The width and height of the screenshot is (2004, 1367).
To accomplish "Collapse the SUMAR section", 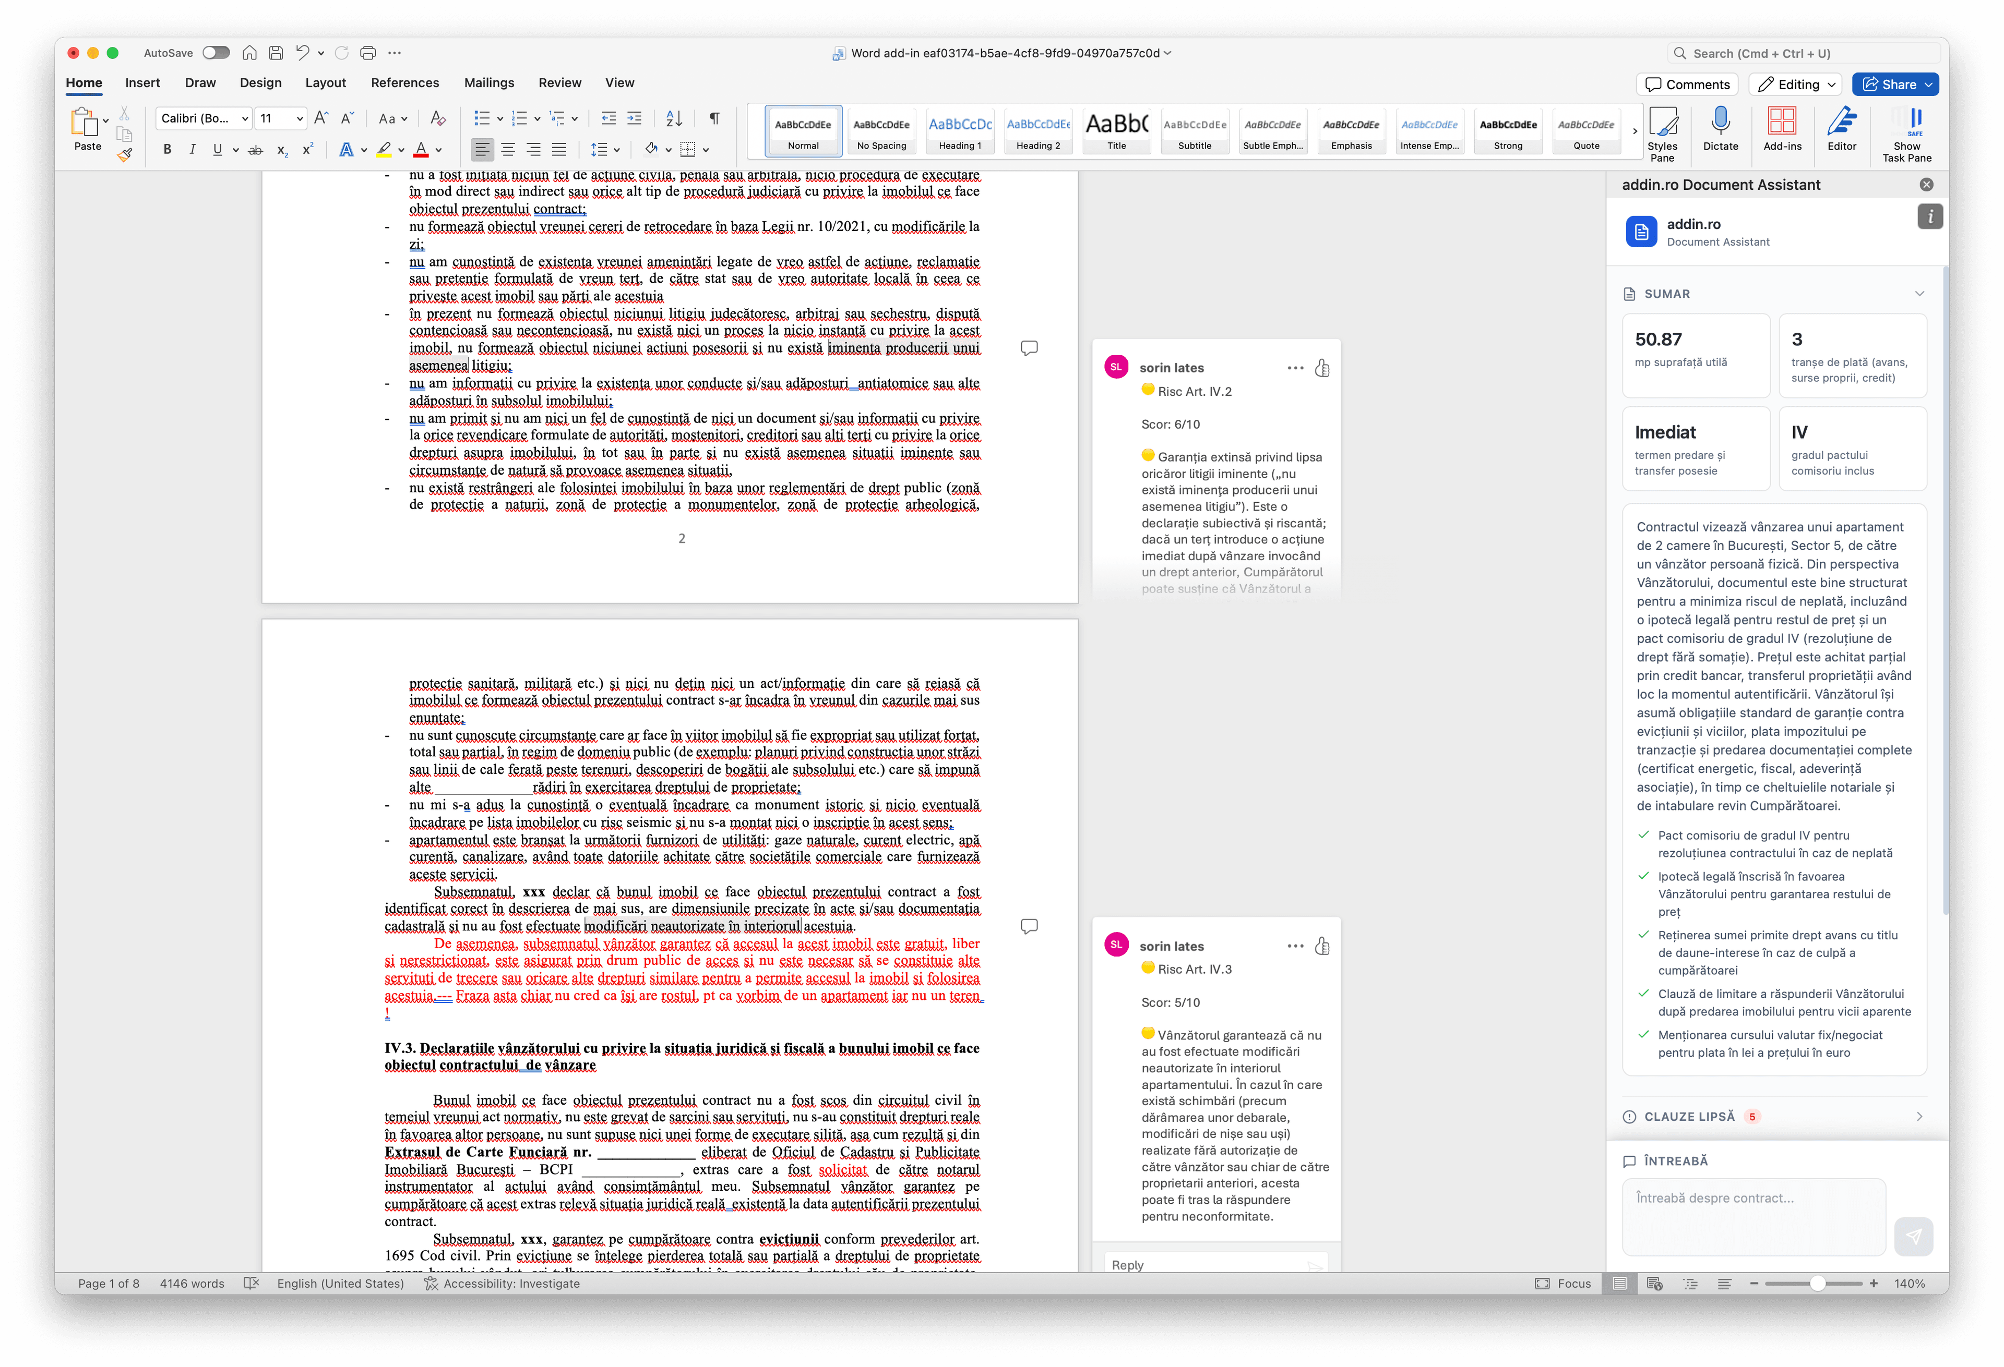I will [1920, 293].
